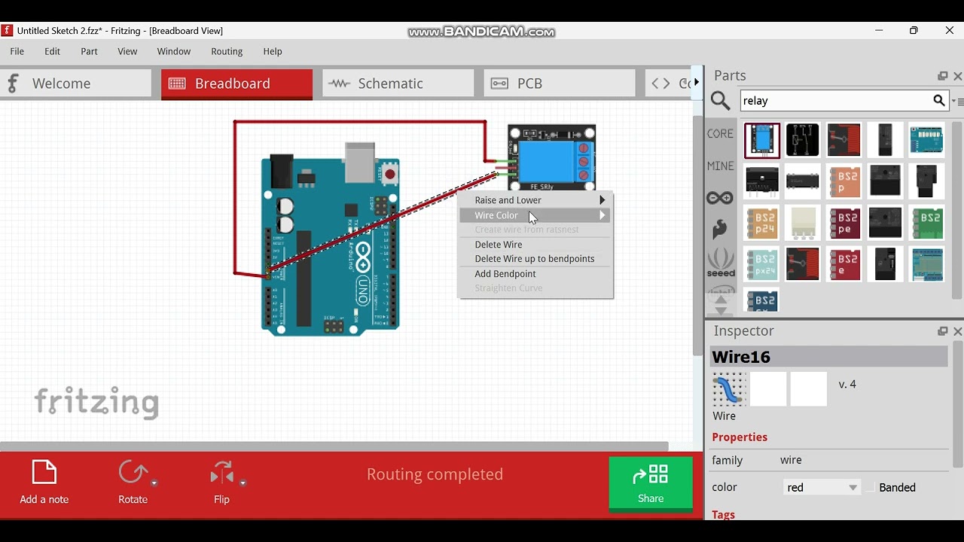Open Raise and Lower submenu
This screenshot has width=964, height=542.
(x=535, y=200)
